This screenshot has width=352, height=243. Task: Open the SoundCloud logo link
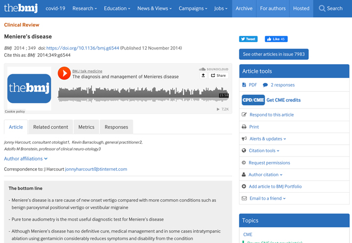coord(213,69)
